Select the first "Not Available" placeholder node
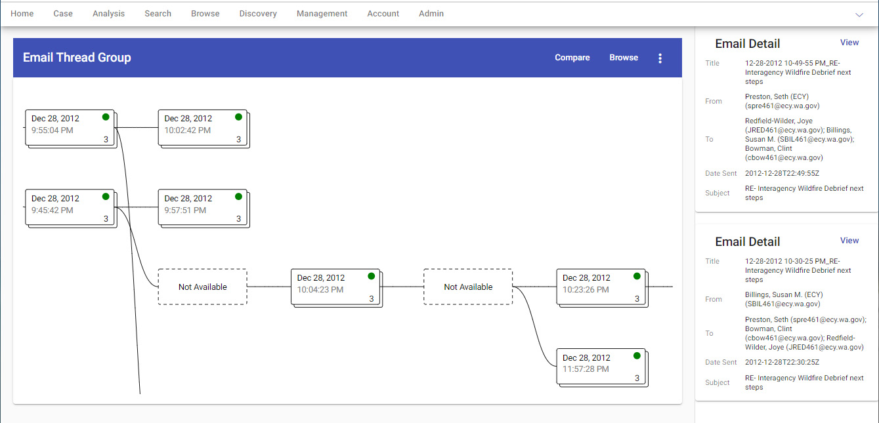The width and height of the screenshot is (879, 423). coord(202,287)
